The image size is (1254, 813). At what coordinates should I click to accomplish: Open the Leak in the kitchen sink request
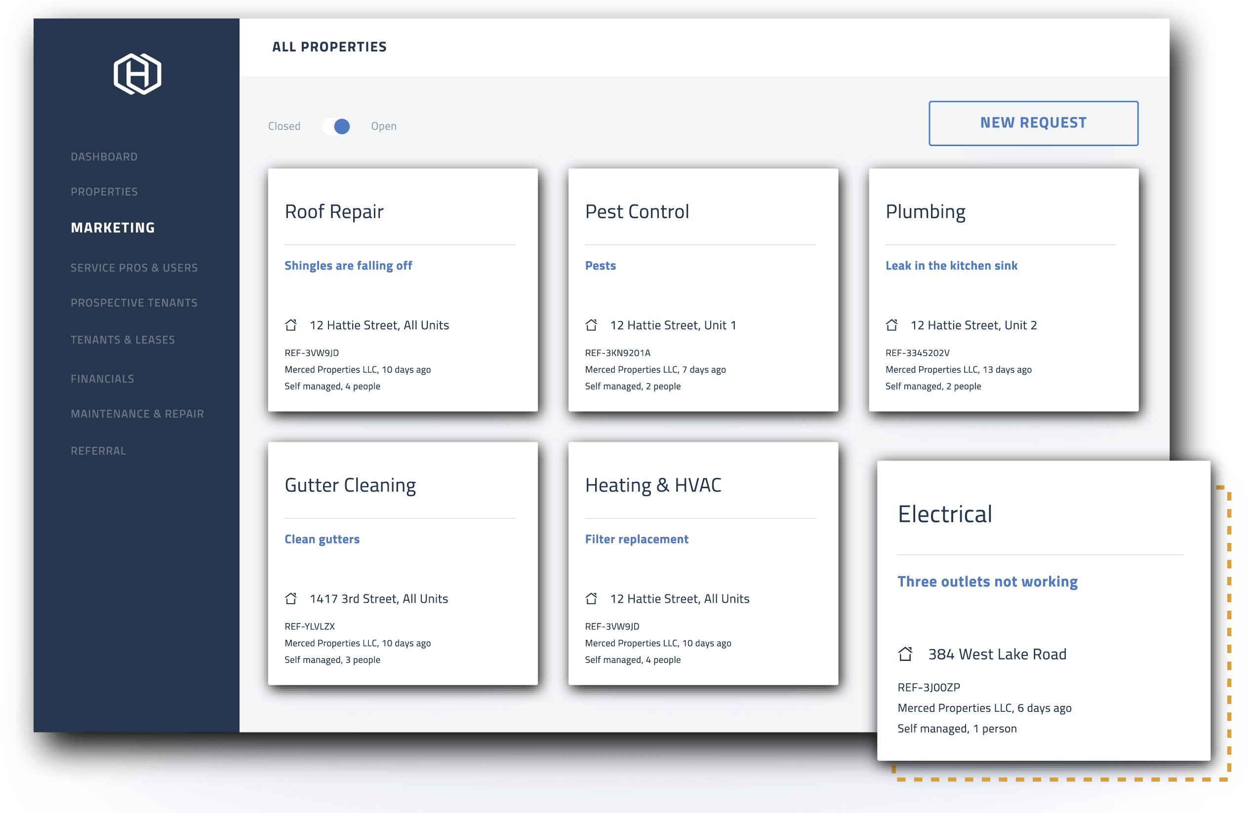tap(951, 266)
